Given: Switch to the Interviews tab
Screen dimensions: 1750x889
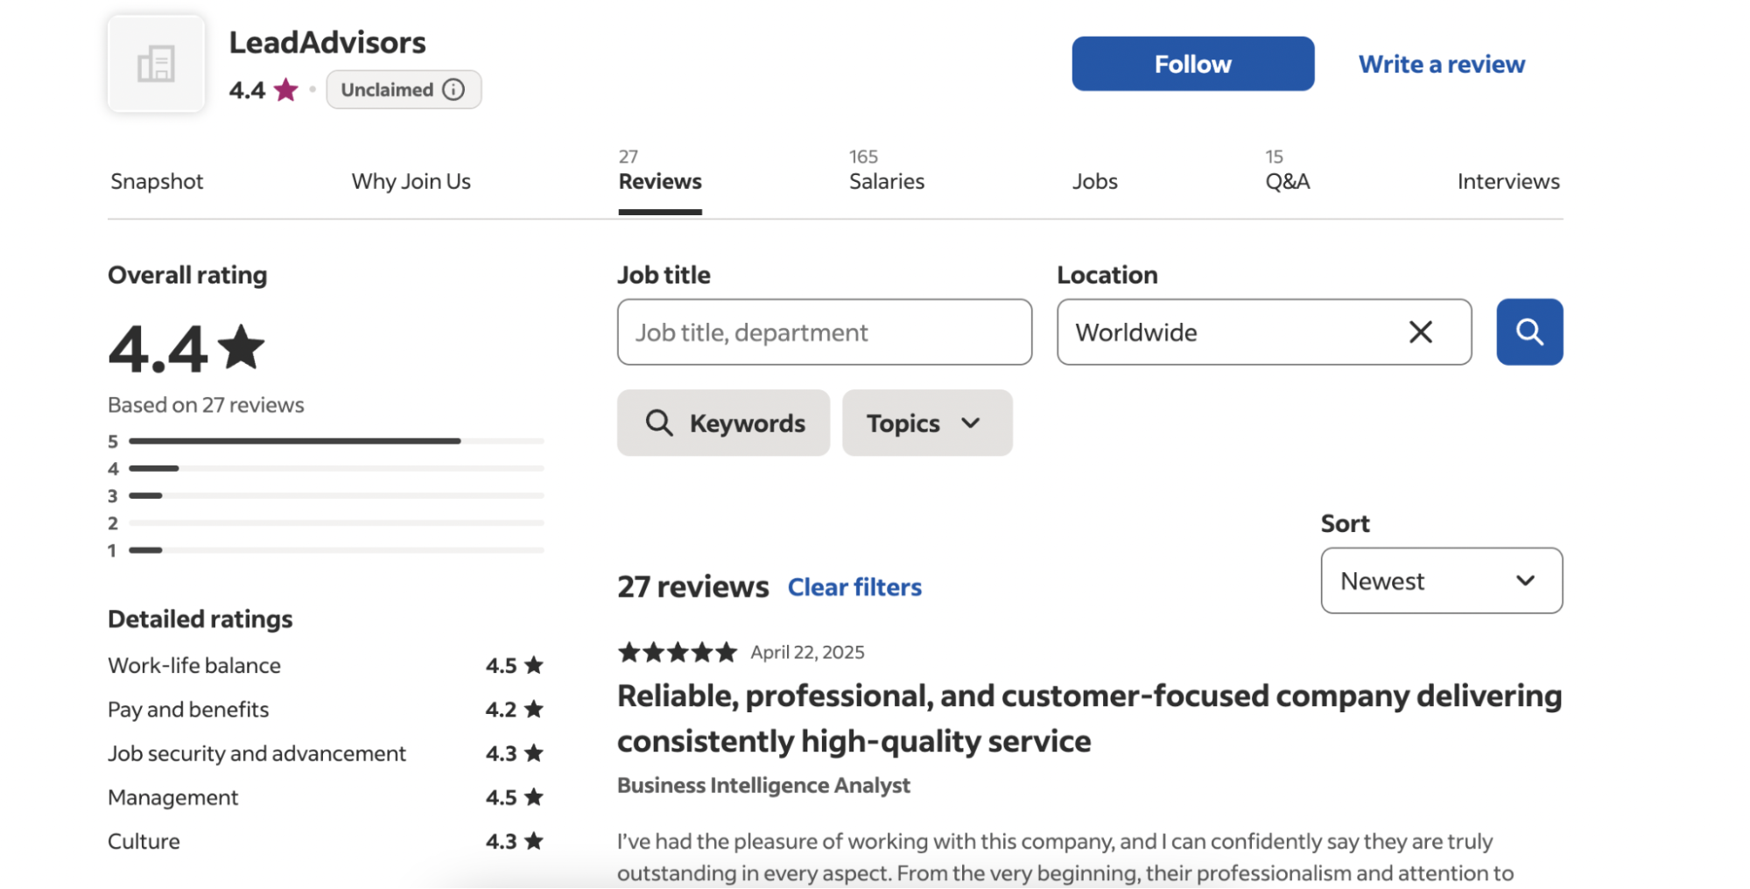Looking at the screenshot, I should click(x=1508, y=182).
